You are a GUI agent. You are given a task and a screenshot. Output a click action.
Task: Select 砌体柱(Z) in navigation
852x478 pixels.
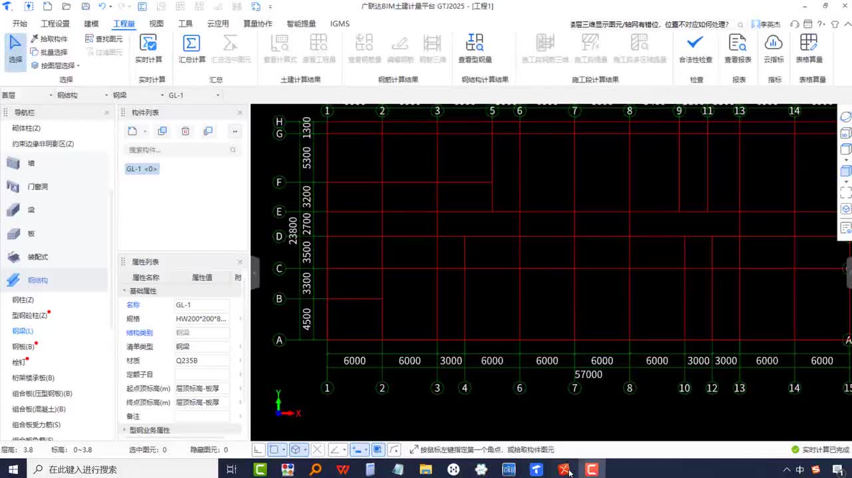pos(27,128)
